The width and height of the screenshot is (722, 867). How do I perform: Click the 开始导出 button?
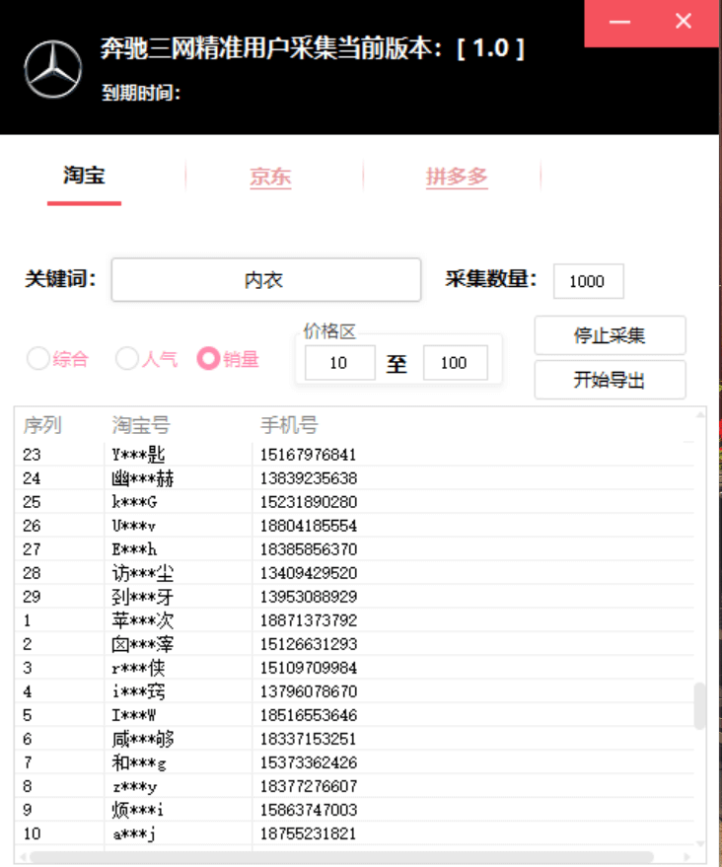click(610, 380)
